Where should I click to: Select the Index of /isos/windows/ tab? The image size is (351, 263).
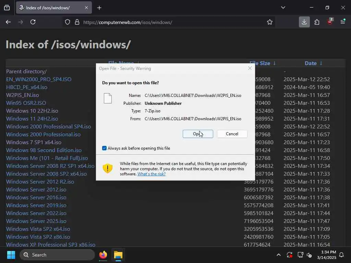point(54,8)
